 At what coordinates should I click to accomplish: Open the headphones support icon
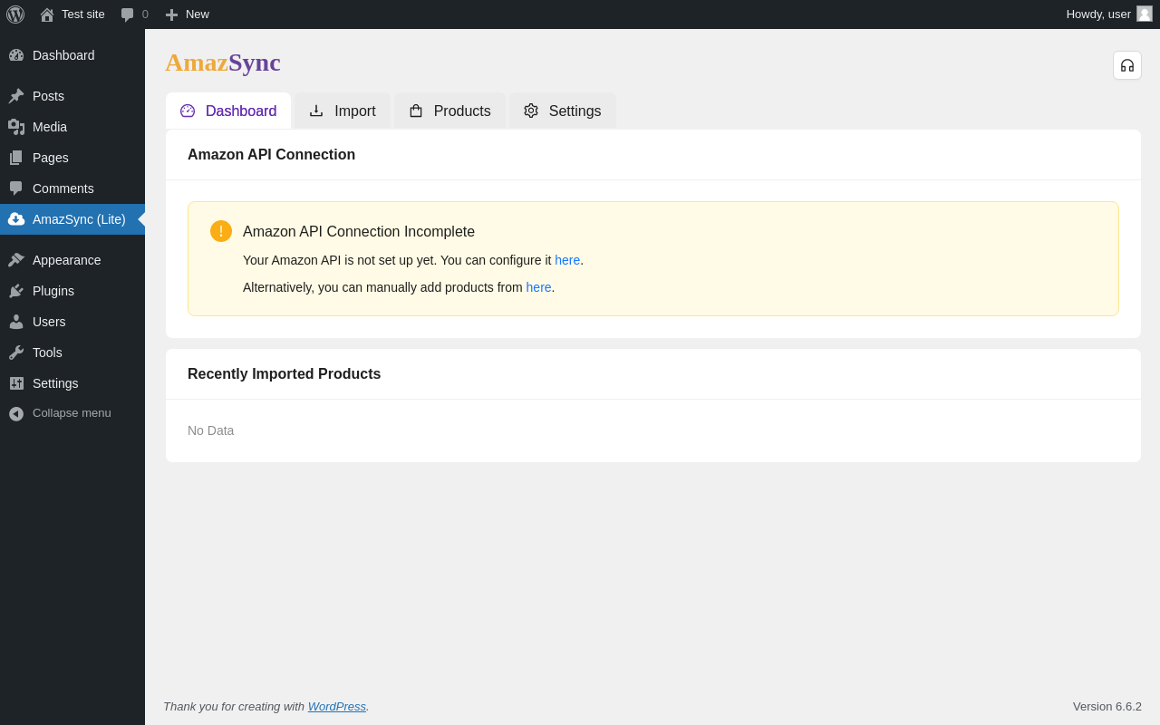coord(1126,65)
